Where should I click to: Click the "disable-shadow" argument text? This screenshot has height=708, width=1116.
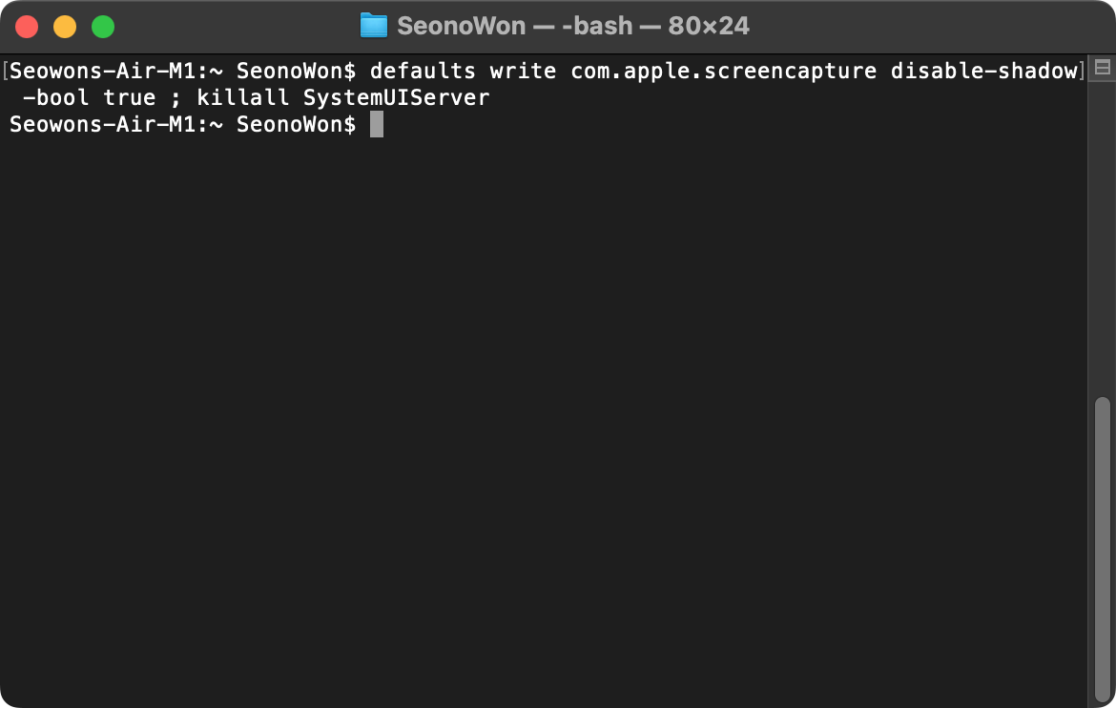pos(984,72)
